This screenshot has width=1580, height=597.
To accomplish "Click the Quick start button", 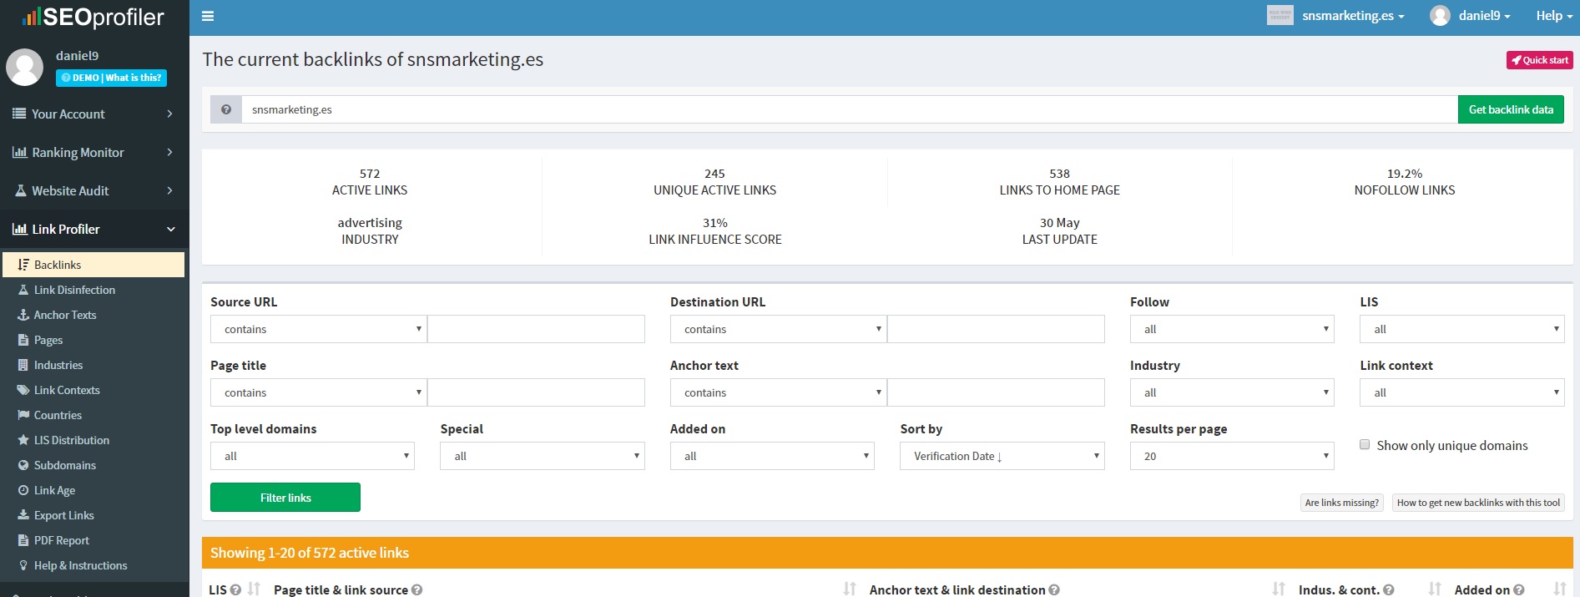I will point(1540,60).
